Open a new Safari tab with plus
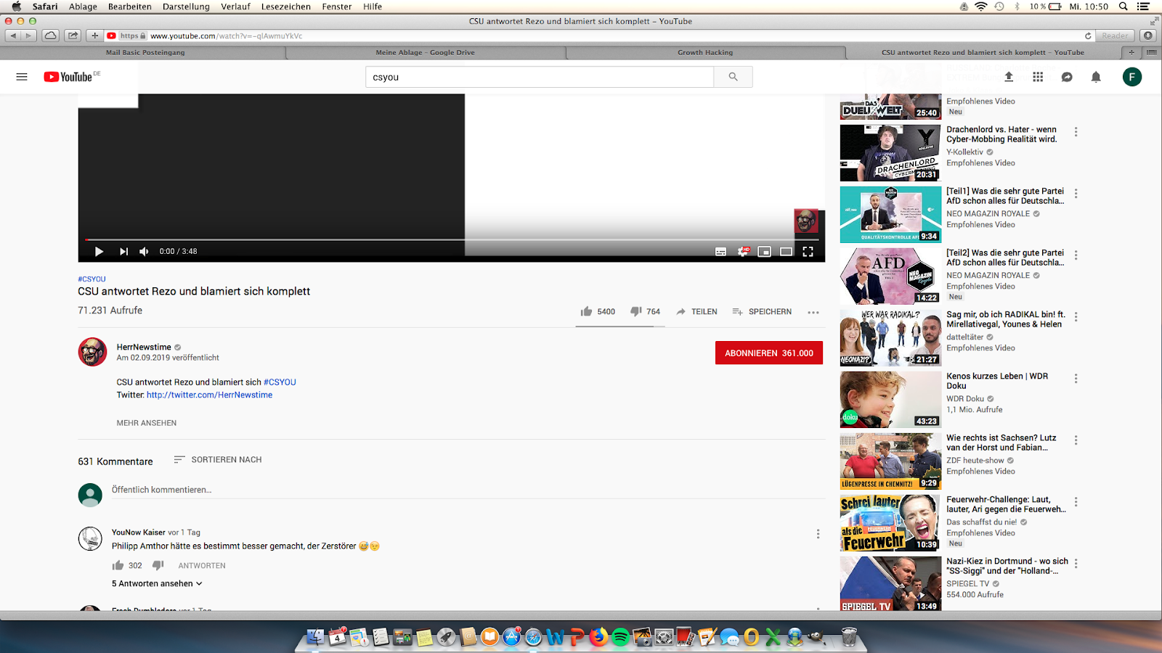The height and width of the screenshot is (653, 1162). (1131, 52)
